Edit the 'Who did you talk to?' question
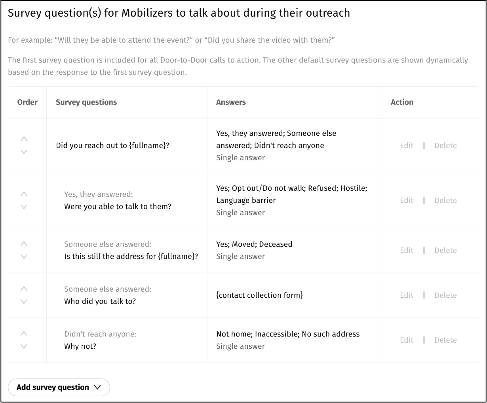Screen dimensions: 487x403 [406, 295]
